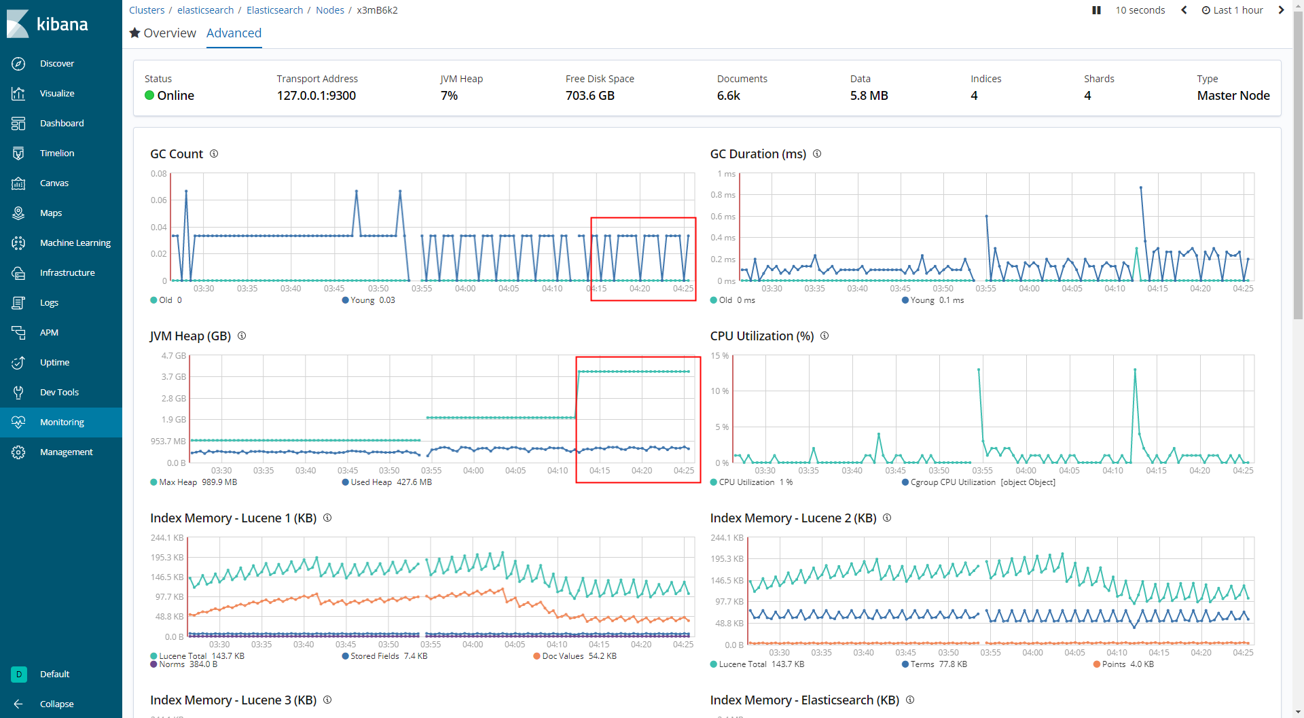This screenshot has height=718, width=1304.
Task: Select Monitoring in the sidebar
Action: [61, 423]
